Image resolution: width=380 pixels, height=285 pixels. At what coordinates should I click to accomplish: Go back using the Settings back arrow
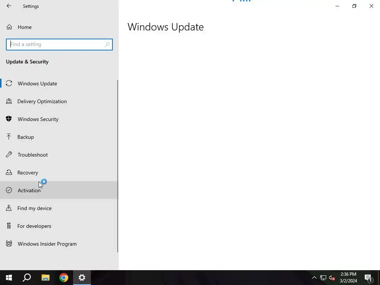(x=9, y=6)
